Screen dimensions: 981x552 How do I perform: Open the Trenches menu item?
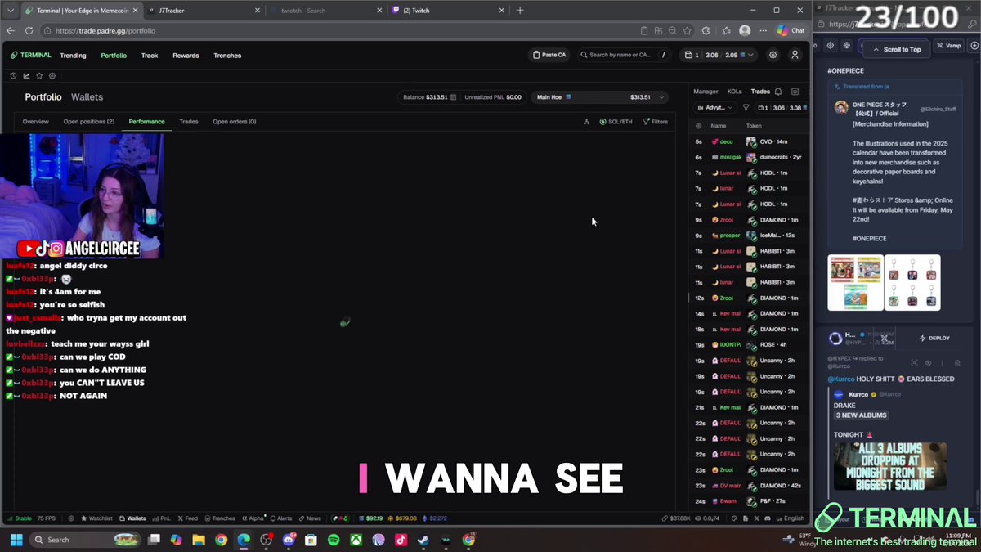(227, 56)
